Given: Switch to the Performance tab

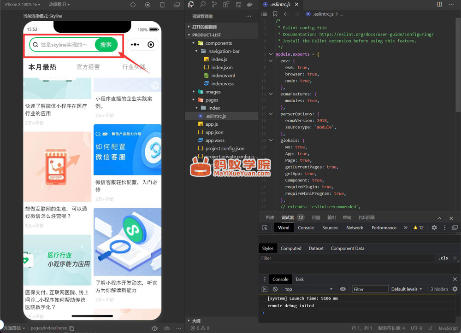Looking at the screenshot, I should coord(384,228).
